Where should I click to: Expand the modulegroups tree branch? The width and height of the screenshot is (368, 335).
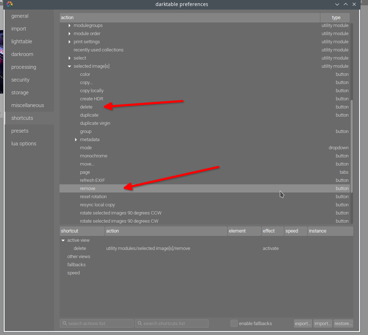(69, 25)
